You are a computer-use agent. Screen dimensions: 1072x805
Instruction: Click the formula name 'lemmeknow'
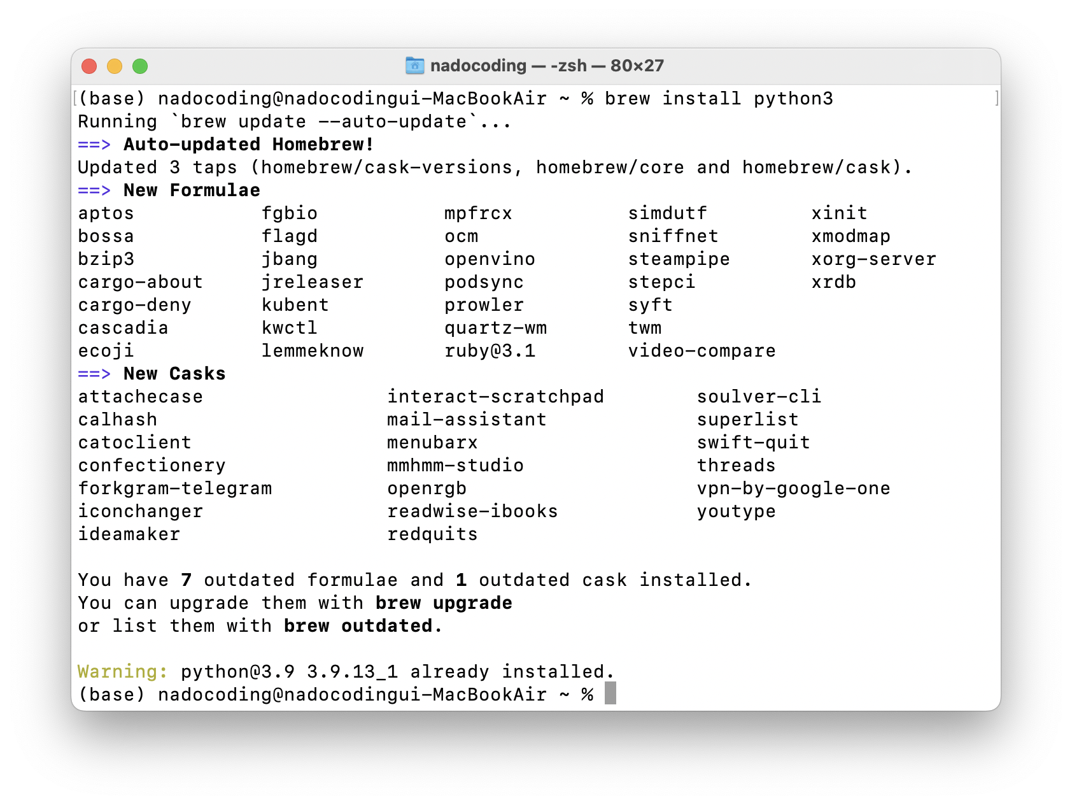point(312,351)
